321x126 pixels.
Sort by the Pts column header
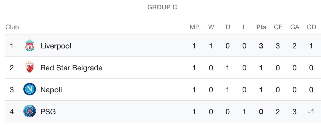pyautogui.click(x=261, y=27)
